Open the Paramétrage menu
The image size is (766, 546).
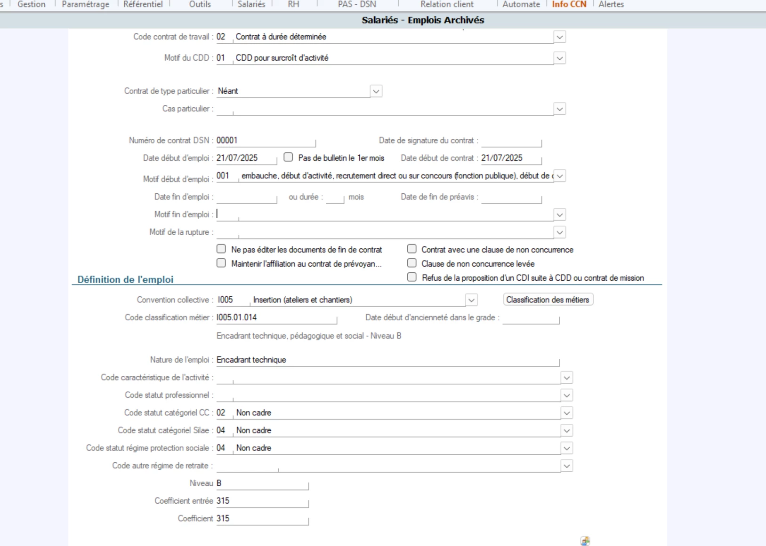pyautogui.click(x=86, y=4)
